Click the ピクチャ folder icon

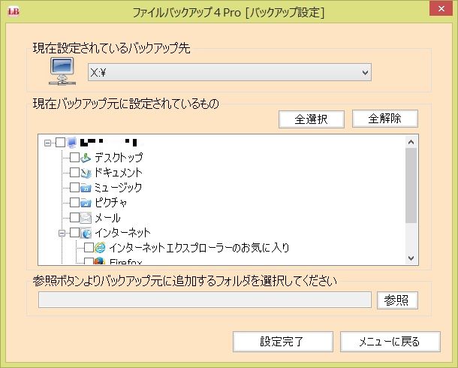point(86,203)
